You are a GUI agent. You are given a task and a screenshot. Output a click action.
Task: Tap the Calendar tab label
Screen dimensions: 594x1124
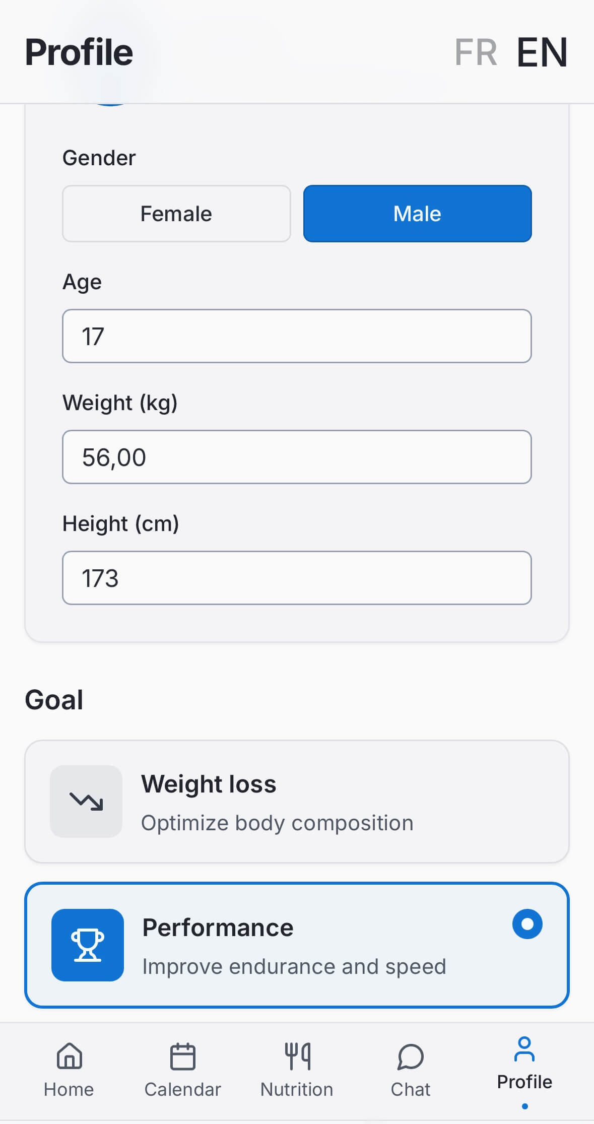click(182, 1089)
